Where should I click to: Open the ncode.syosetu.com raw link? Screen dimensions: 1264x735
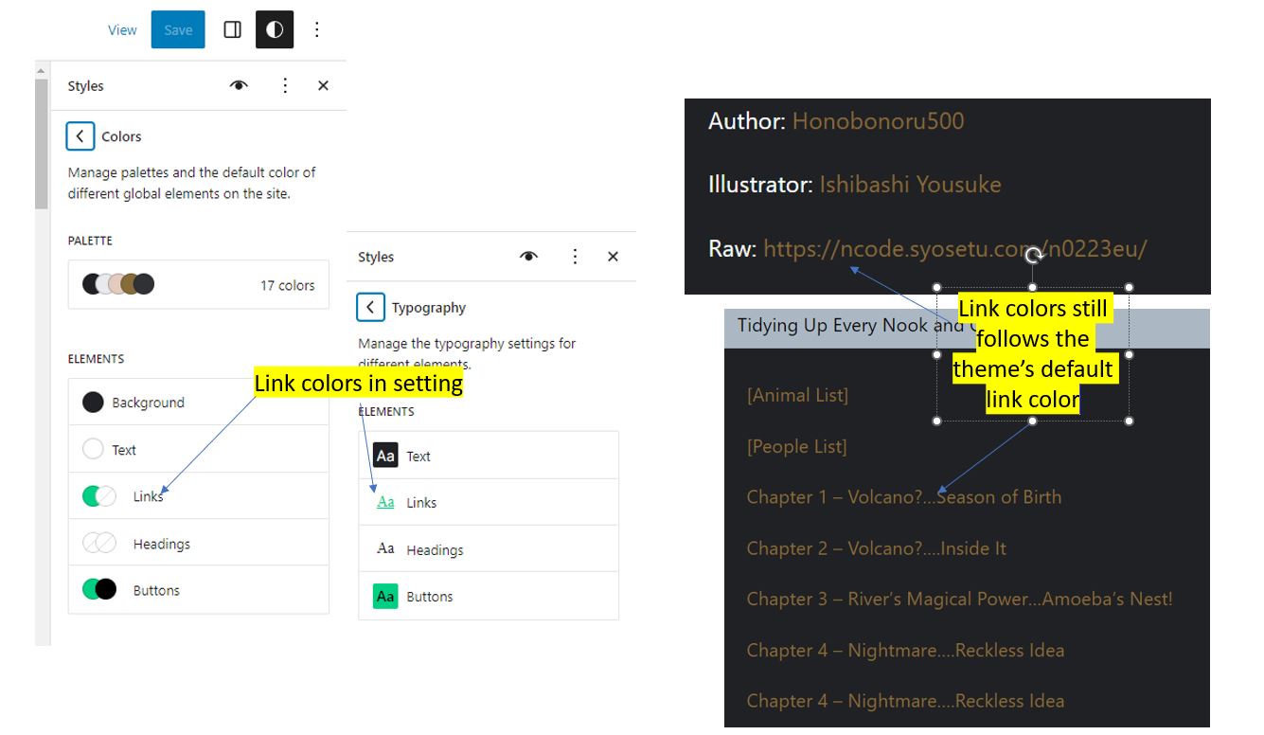point(955,249)
